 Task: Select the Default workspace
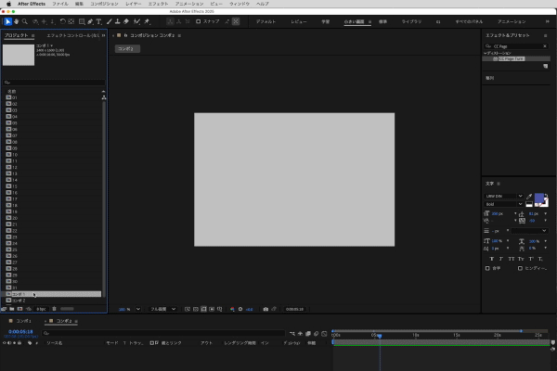click(266, 21)
